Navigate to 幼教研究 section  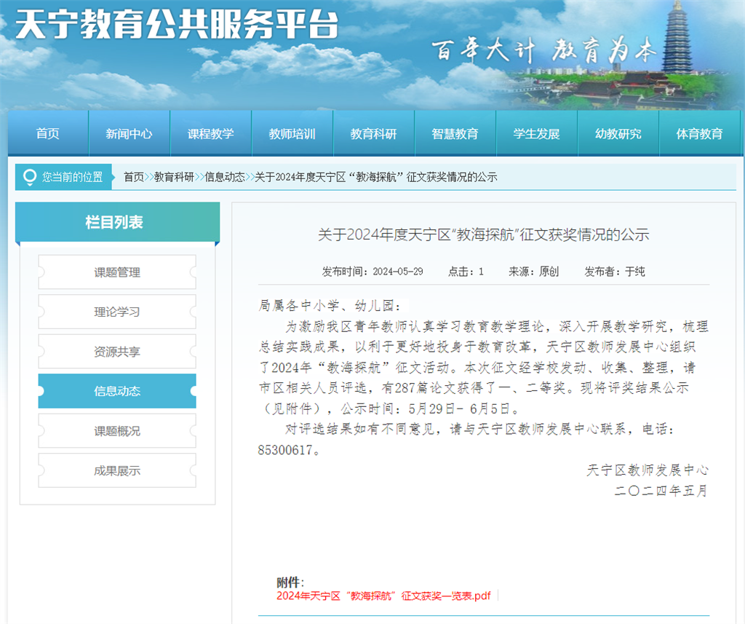[x=618, y=134]
